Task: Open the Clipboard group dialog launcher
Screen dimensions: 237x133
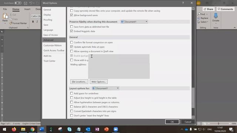Action: click(28, 28)
